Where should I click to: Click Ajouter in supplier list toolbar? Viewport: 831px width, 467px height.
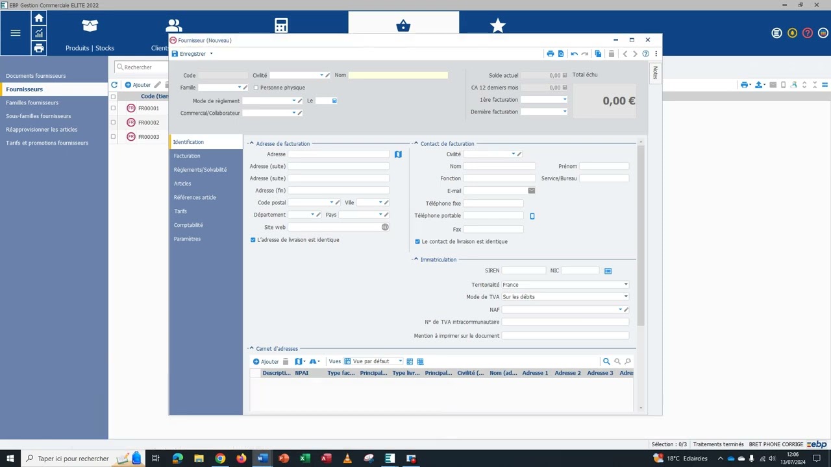pos(138,85)
